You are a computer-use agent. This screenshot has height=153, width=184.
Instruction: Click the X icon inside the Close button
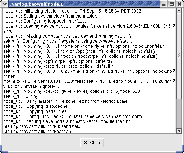[x=86, y=143]
